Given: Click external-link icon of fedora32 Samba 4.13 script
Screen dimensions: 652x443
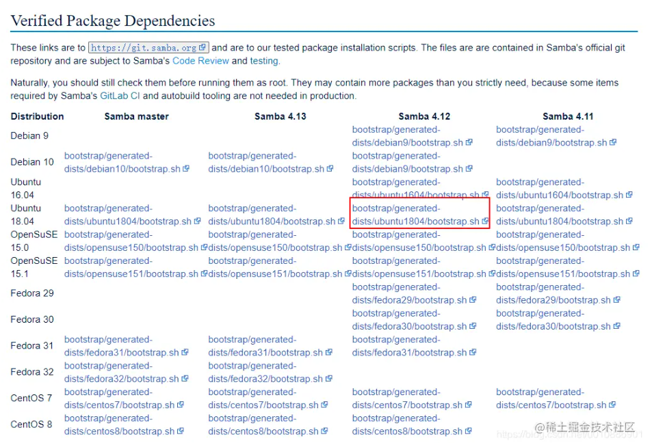Looking at the screenshot, I should pyautogui.click(x=329, y=378).
